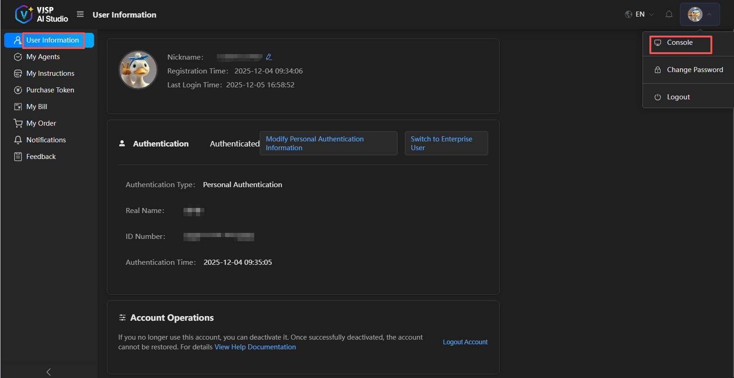Click the page title User Information header
This screenshot has width=734, height=378.
click(124, 15)
